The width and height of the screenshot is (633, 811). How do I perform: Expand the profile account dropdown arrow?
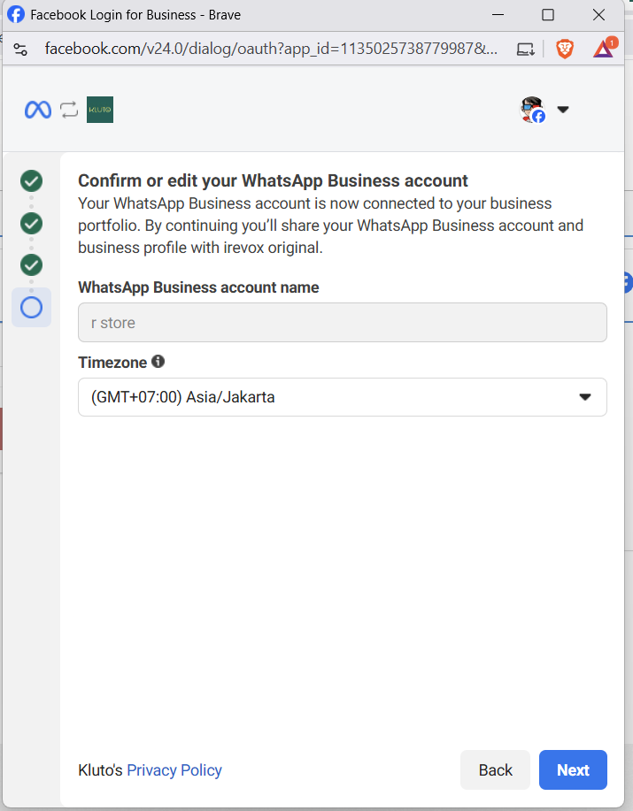tap(563, 110)
